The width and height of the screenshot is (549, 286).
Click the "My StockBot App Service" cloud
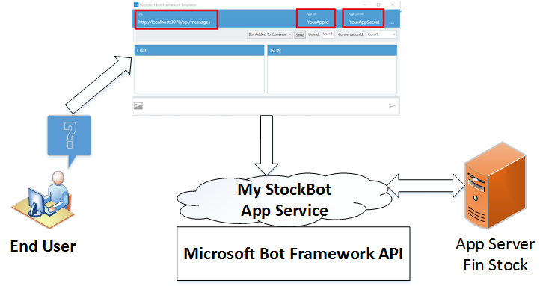pos(284,200)
